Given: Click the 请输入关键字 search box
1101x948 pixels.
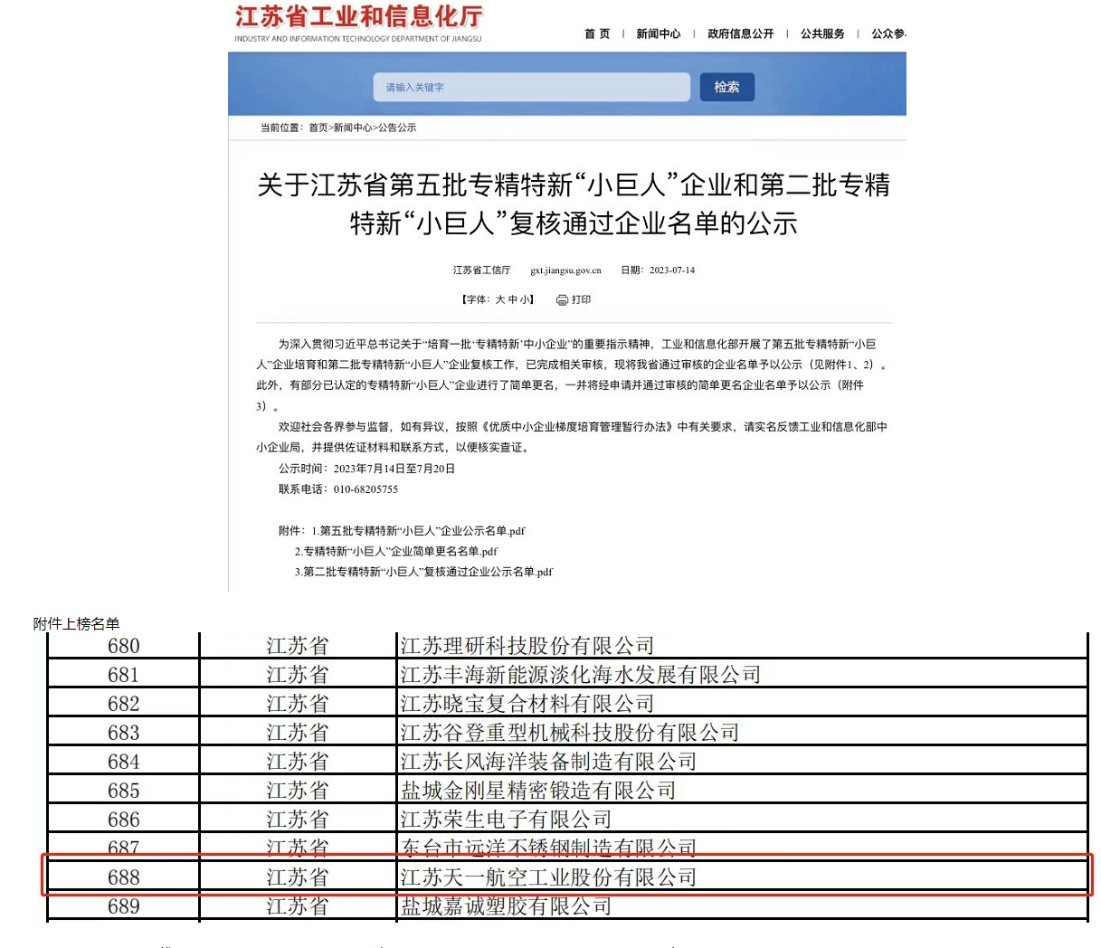Looking at the screenshot, I should (532, 87).
